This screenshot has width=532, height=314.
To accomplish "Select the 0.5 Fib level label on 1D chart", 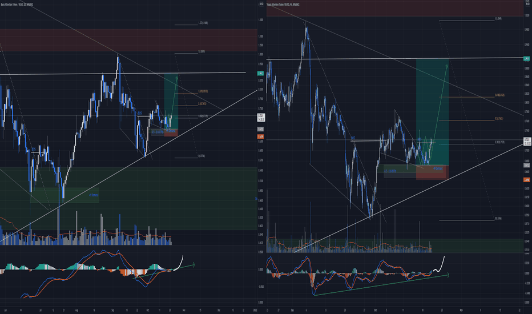I will (202, 104).
